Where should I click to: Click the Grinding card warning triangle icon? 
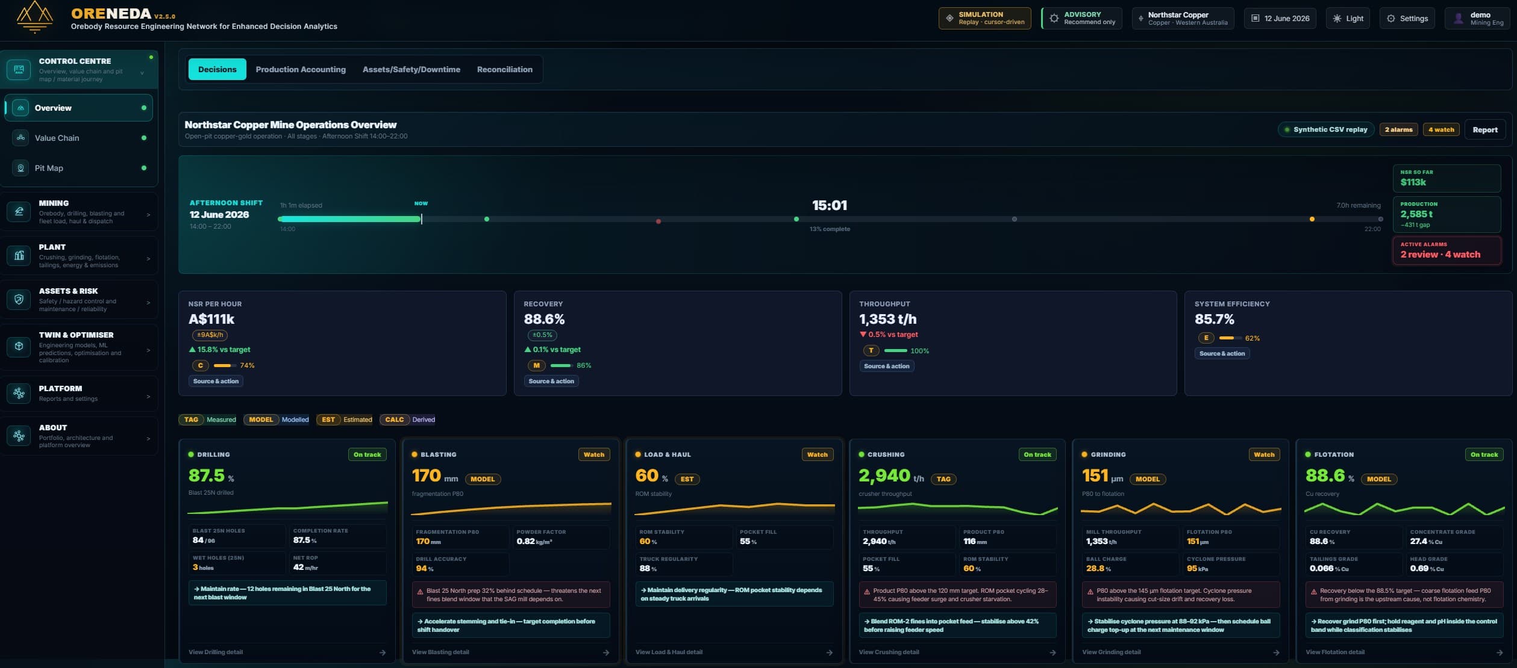point(1090,592)
